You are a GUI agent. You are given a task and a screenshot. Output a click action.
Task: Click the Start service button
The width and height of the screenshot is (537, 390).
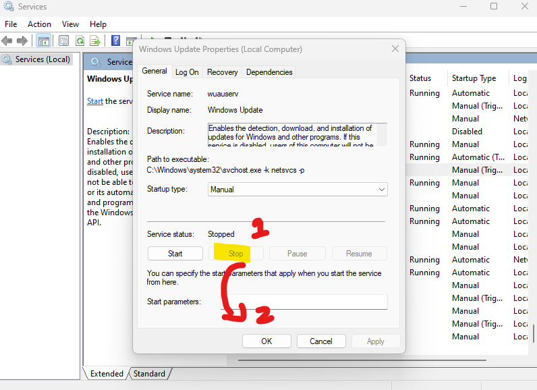point(175,254)
